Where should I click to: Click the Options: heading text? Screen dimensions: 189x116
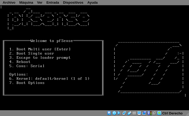19,75
